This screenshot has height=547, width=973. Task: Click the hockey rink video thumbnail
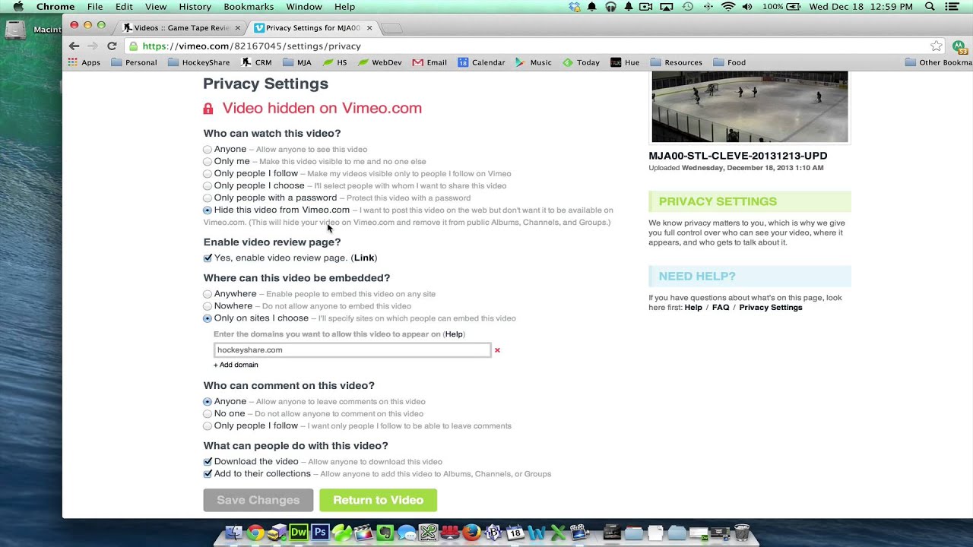[750, 107]
